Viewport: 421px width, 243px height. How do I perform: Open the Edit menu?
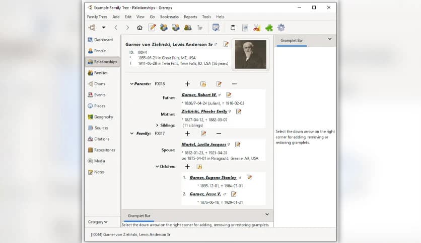pos(128,17)
